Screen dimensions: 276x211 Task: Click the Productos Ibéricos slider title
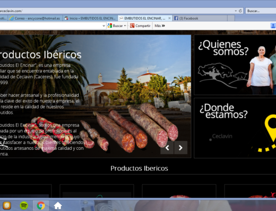pyautogui.click(x=40, y=55)
